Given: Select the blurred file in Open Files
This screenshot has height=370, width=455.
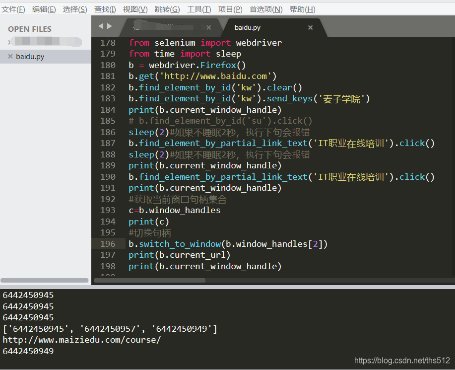Looking at the screenshot, I should tap(46, 42).
